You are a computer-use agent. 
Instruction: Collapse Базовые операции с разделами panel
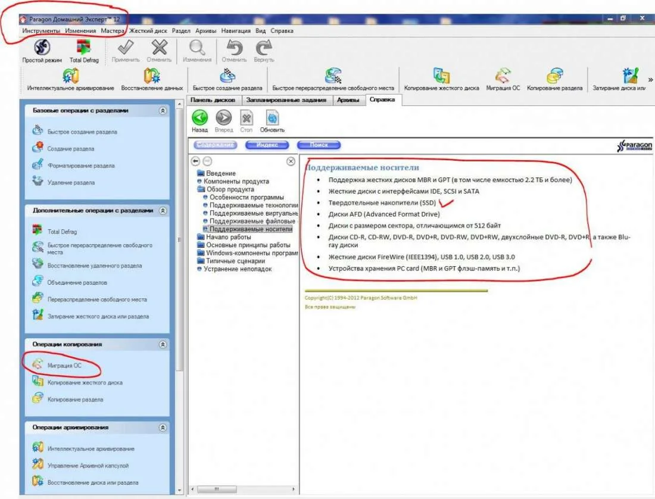click(x=163, y=111)
